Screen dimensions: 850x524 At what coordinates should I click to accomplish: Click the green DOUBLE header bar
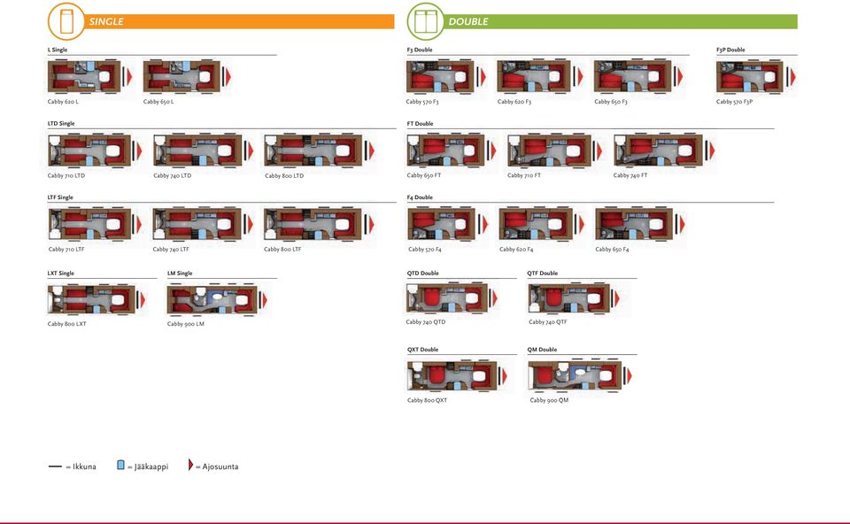(622, 21)
